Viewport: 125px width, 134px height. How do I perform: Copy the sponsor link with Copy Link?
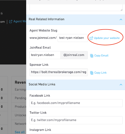tap(100, 73)
